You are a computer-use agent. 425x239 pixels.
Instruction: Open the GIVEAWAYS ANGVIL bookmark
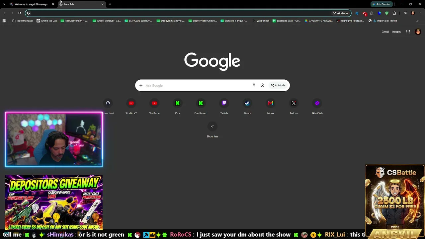tap(318, 21)
